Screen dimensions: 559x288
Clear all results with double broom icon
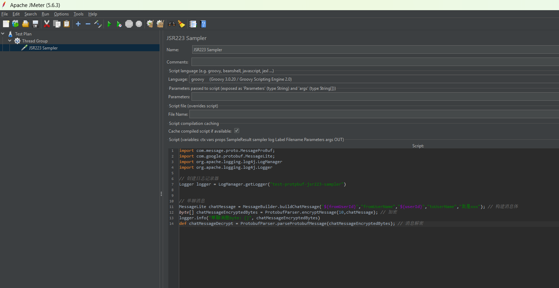point(160,24)
